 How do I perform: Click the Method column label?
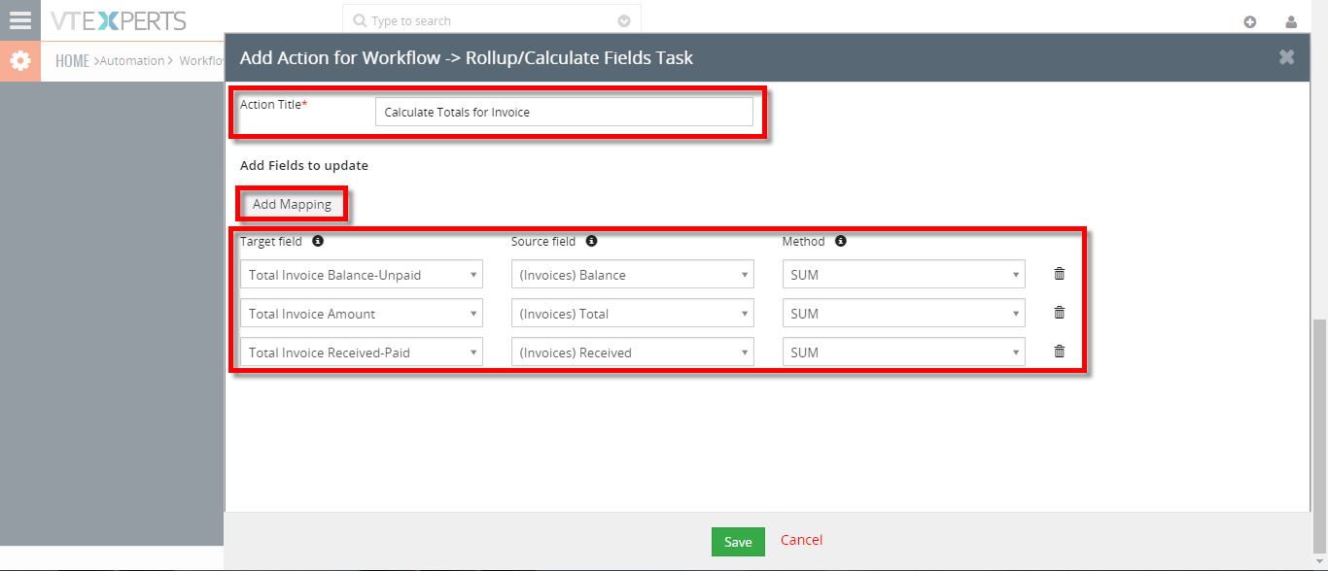click(803, 241)
